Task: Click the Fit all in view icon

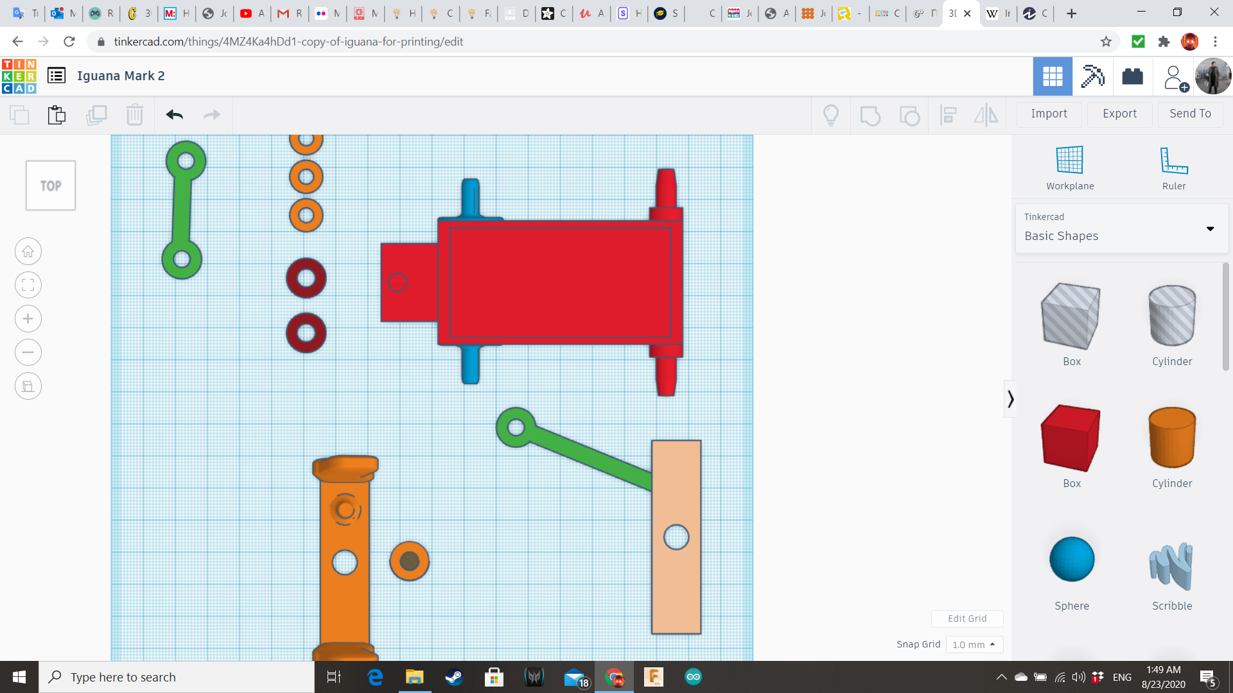Action: pos(28,285)
